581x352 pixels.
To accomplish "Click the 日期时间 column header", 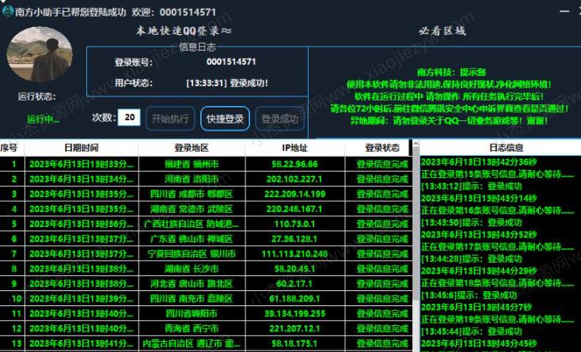I will 82,148.
